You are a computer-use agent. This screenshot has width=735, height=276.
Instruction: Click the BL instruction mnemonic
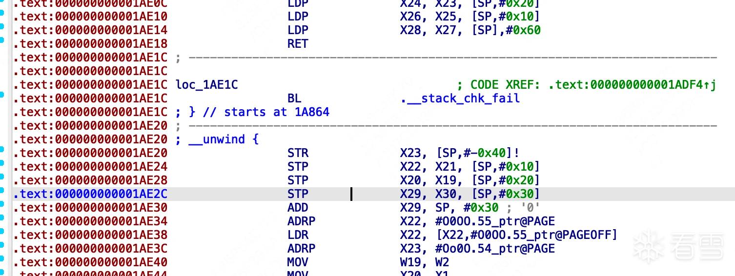294,99
